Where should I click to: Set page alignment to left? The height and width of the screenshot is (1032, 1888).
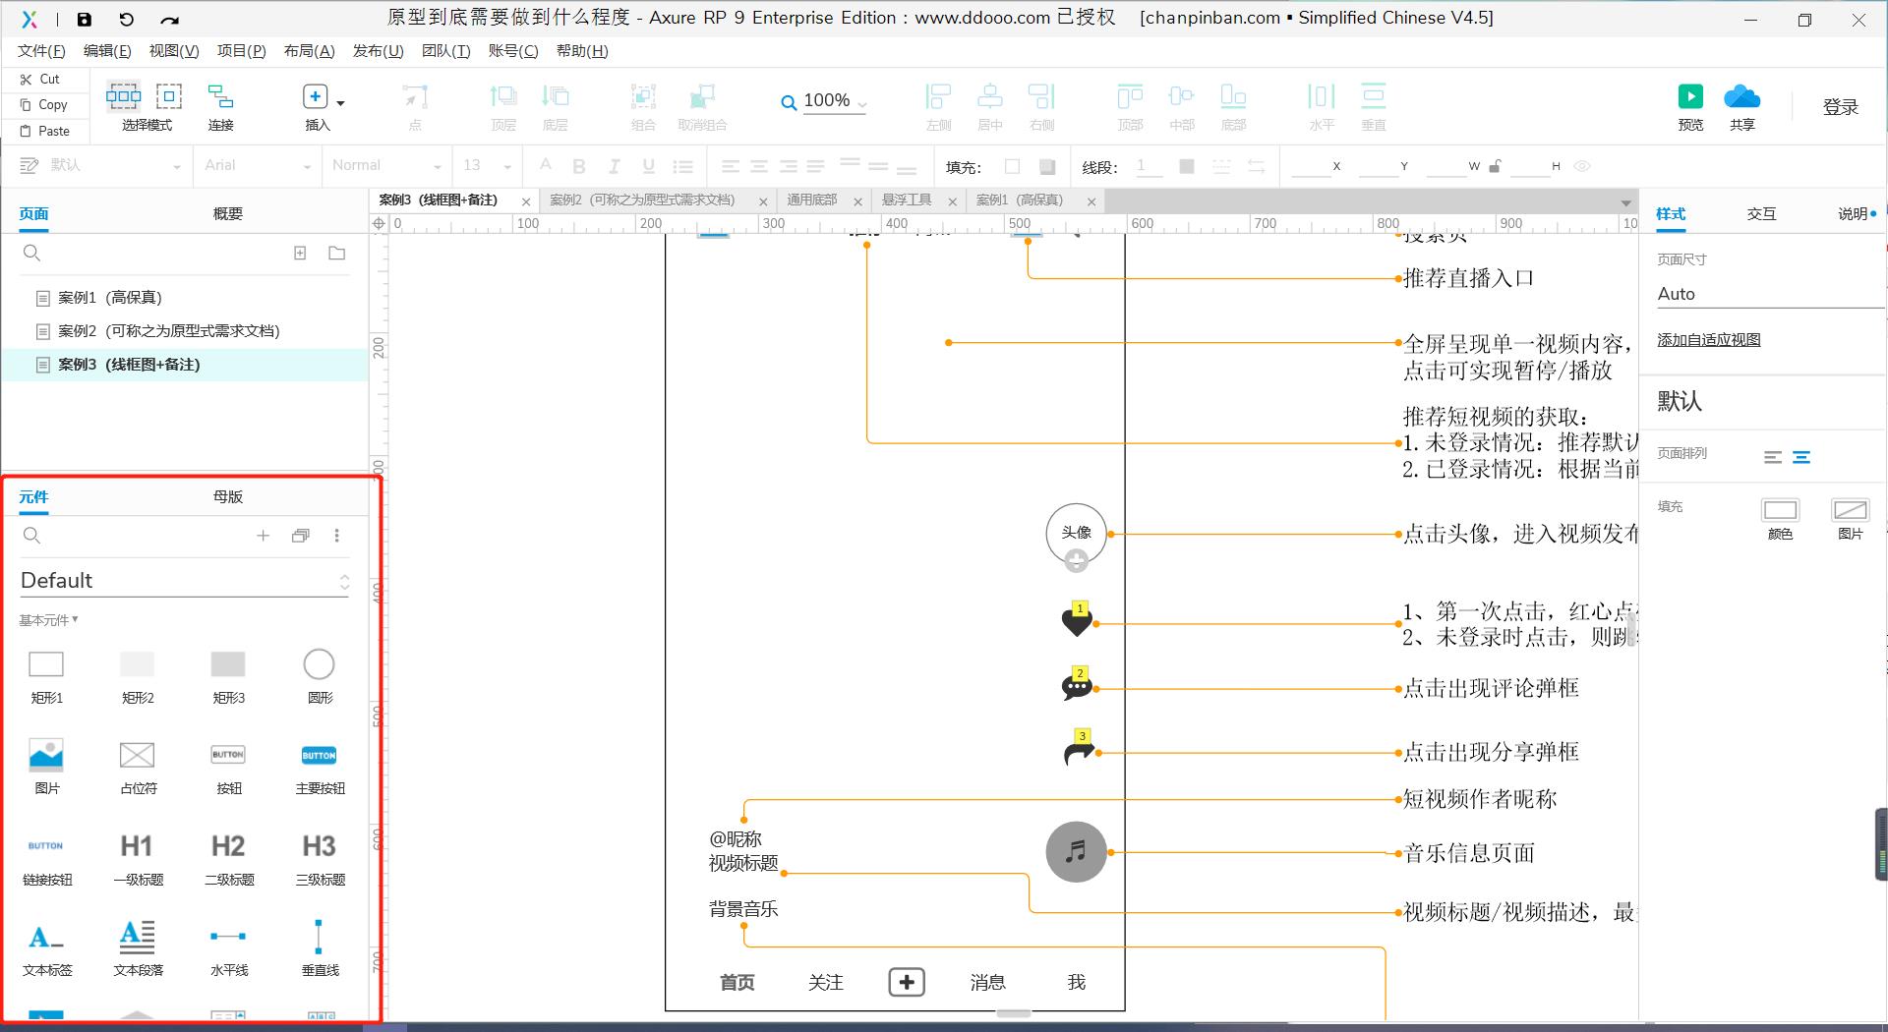pyautogui.click(x=1773, y=457)
